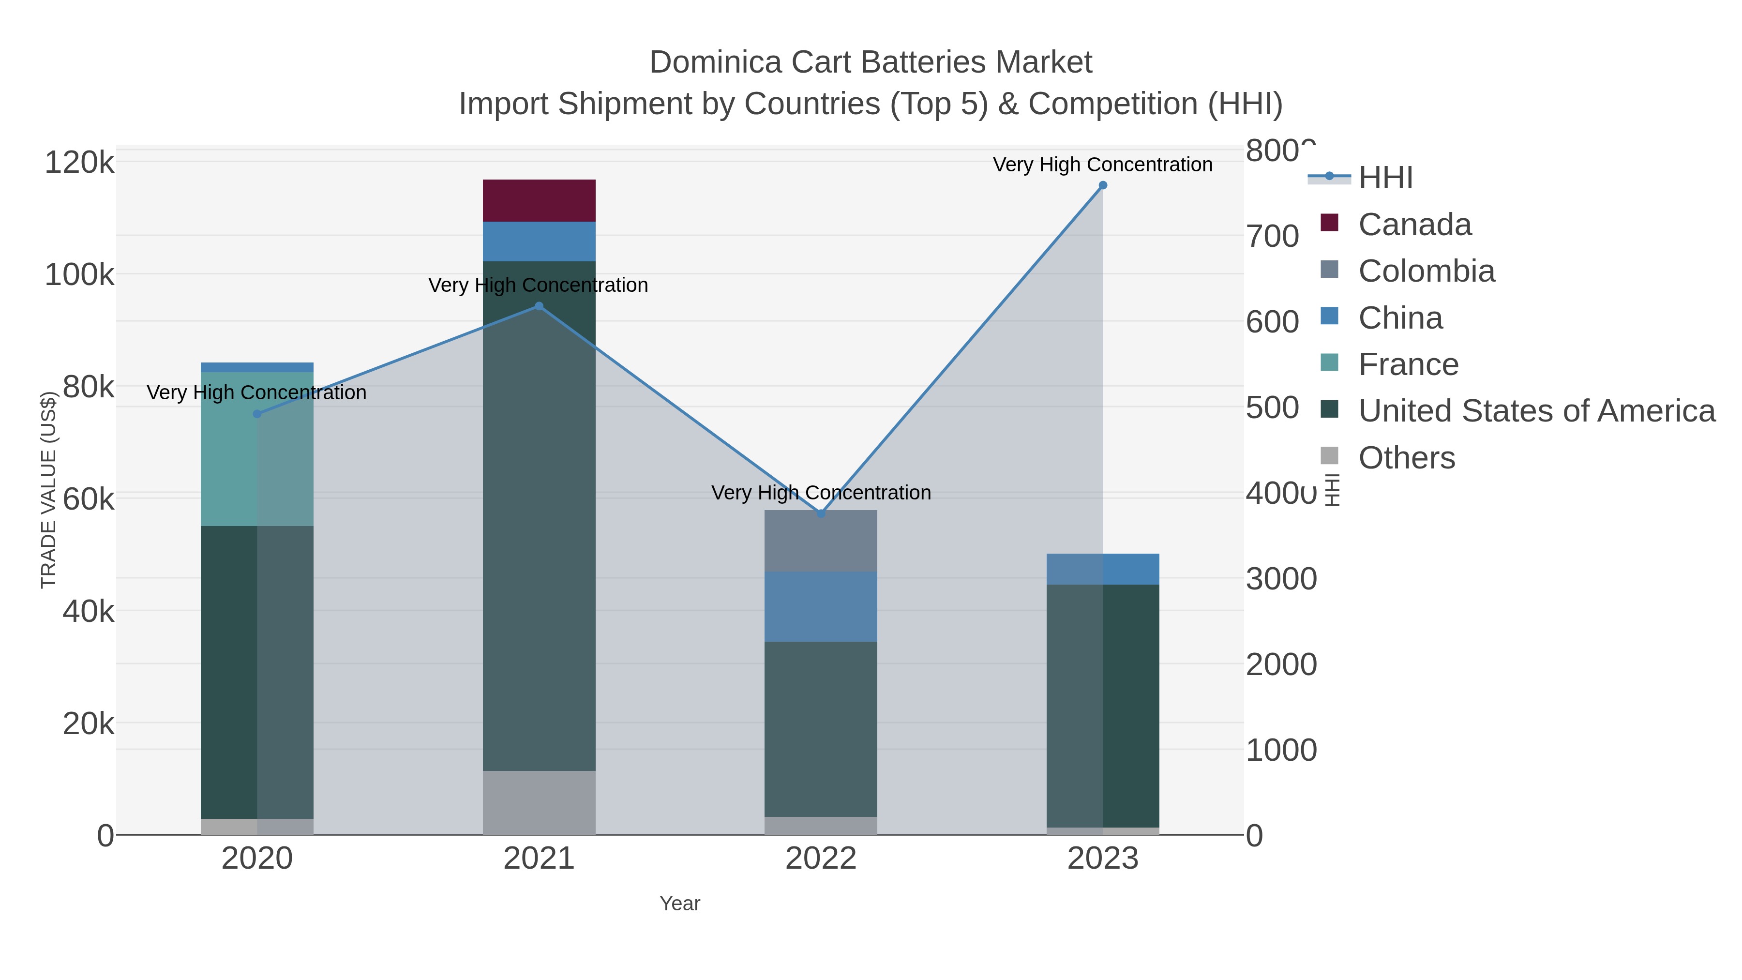The image size is (1742, 980).
Task: Click the China segment in 2023 bar
Action: tap(1103, 570)
